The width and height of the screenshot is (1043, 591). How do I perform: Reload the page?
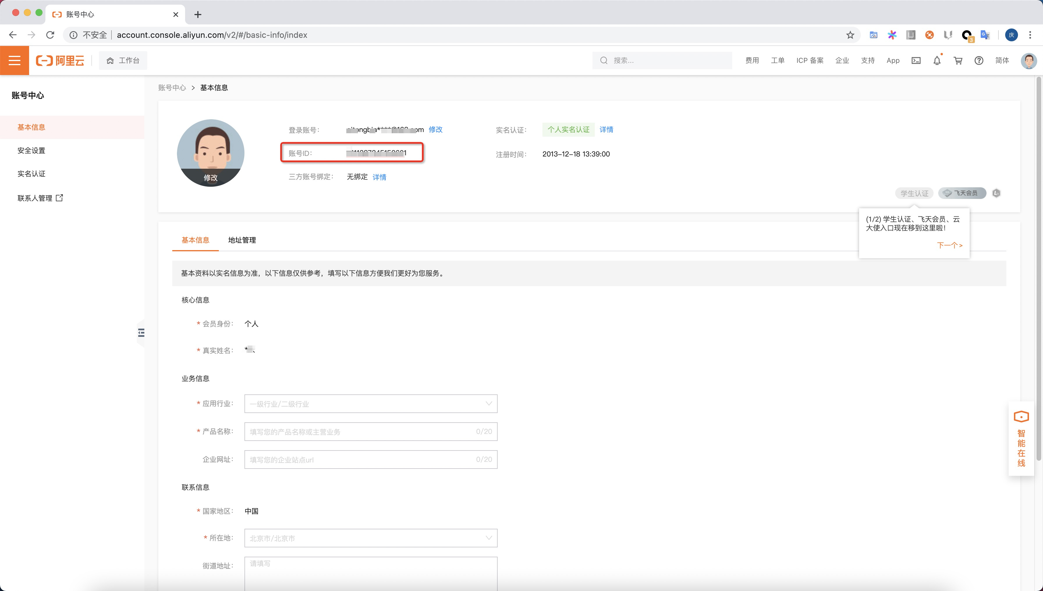(50, 35)
